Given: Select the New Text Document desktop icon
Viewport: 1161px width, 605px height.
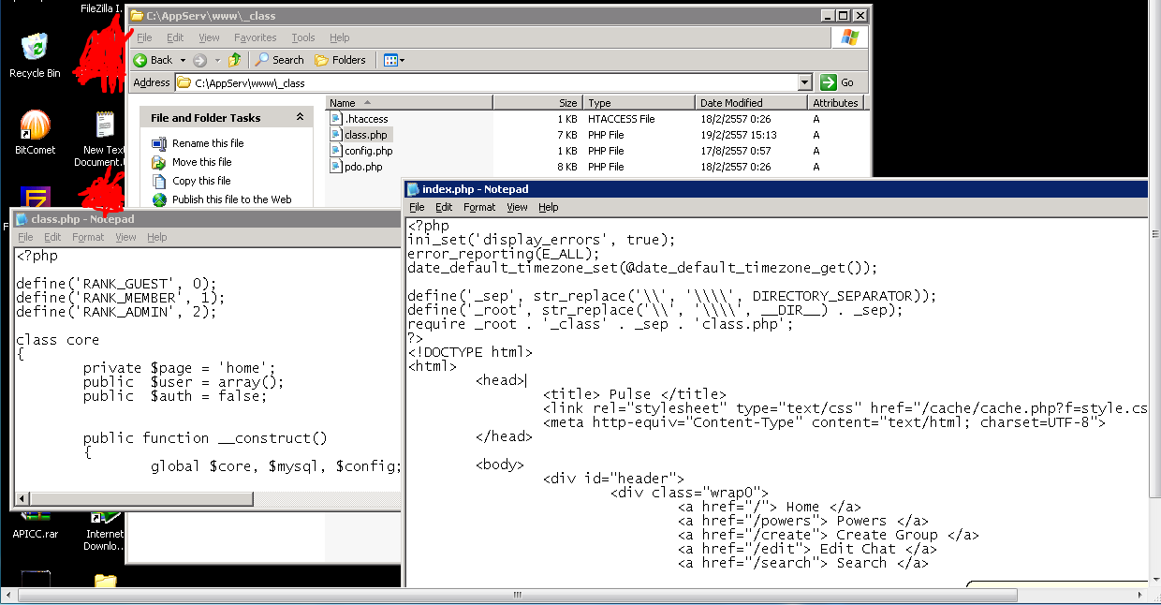Looking at the screenshot, I should [x=104, y=139].
